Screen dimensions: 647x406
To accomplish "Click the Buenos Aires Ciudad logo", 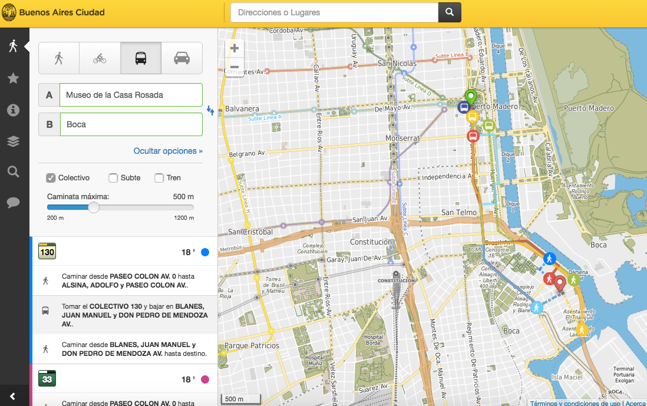I will click(54, 12).
